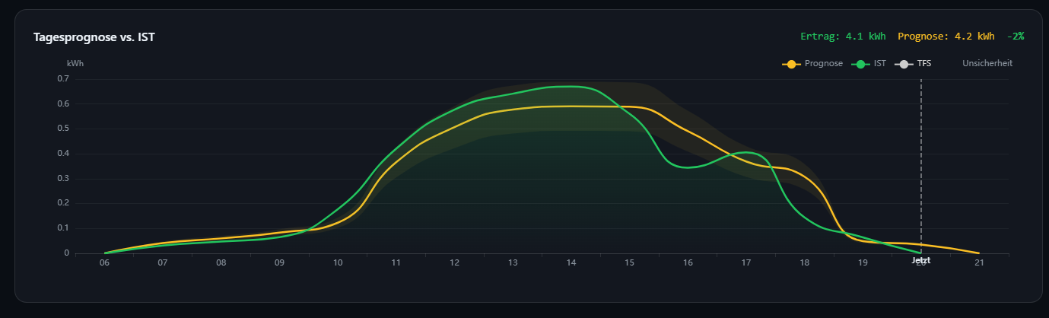Click the 0.7 label on the y-axis
Image resolution: width=1049 pixels, height=318 pixels.
(62, 78)
